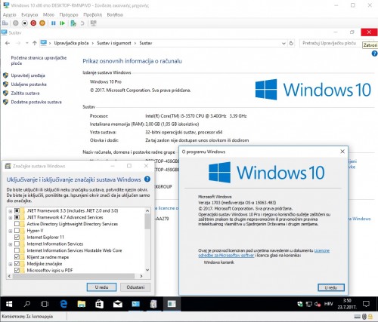Image resolution: width=378 pixels, height=322 pixels.
Task: Launch Microsoft Edge from the taskbar
Action: tap(64, 304)
